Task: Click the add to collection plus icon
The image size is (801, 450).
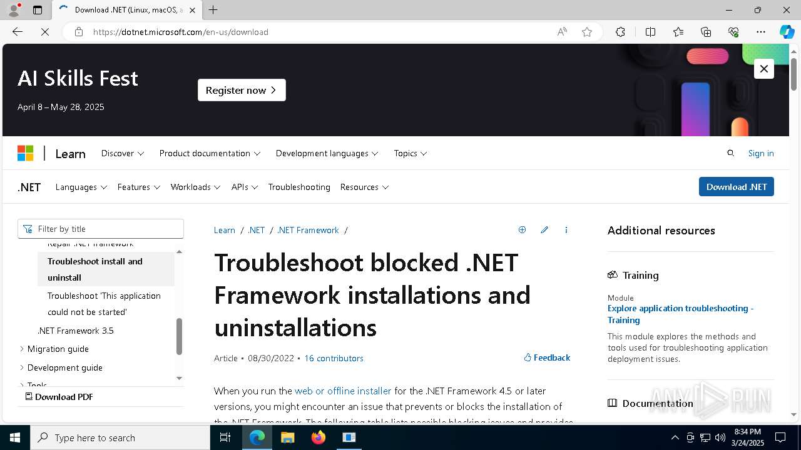Action: coord(522,230)
